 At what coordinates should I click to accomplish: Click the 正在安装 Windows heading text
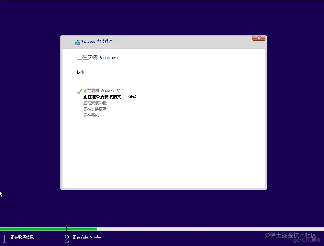click(x=97, y=58)
